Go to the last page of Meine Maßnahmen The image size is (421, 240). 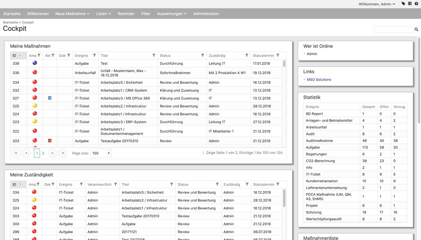pos(63,153)
